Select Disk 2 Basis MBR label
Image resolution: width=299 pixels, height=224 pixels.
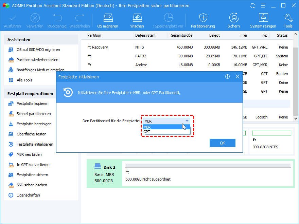[x=105, y=173]
